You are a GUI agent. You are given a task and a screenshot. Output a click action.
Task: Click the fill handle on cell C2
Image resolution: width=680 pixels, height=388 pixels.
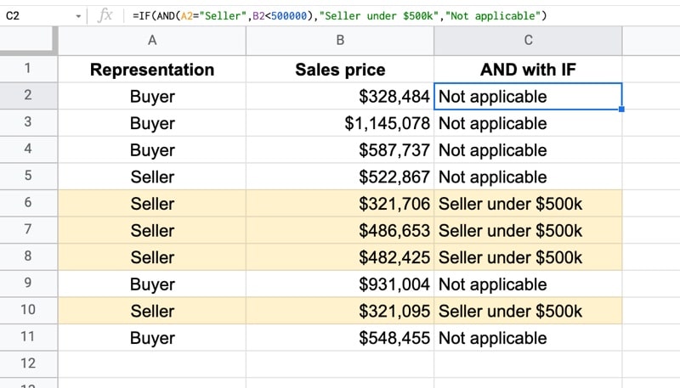pyautogui.click(x=621, y=110)
